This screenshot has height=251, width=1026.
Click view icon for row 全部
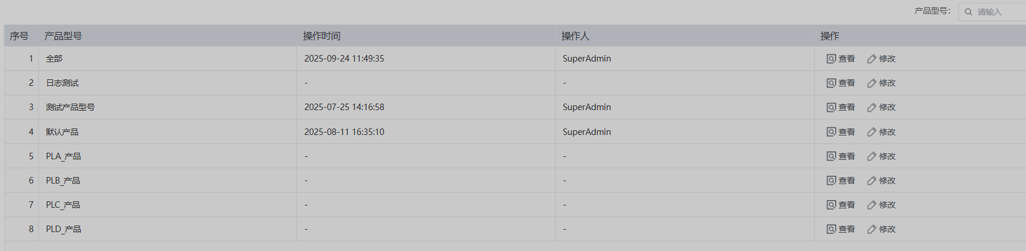pyautogui.click(x=831, y=59)
